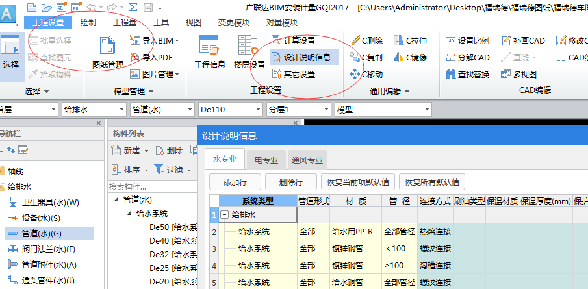Switch to 工具 ribbon tab
588x289 pixels.
(x=161, y=23)
